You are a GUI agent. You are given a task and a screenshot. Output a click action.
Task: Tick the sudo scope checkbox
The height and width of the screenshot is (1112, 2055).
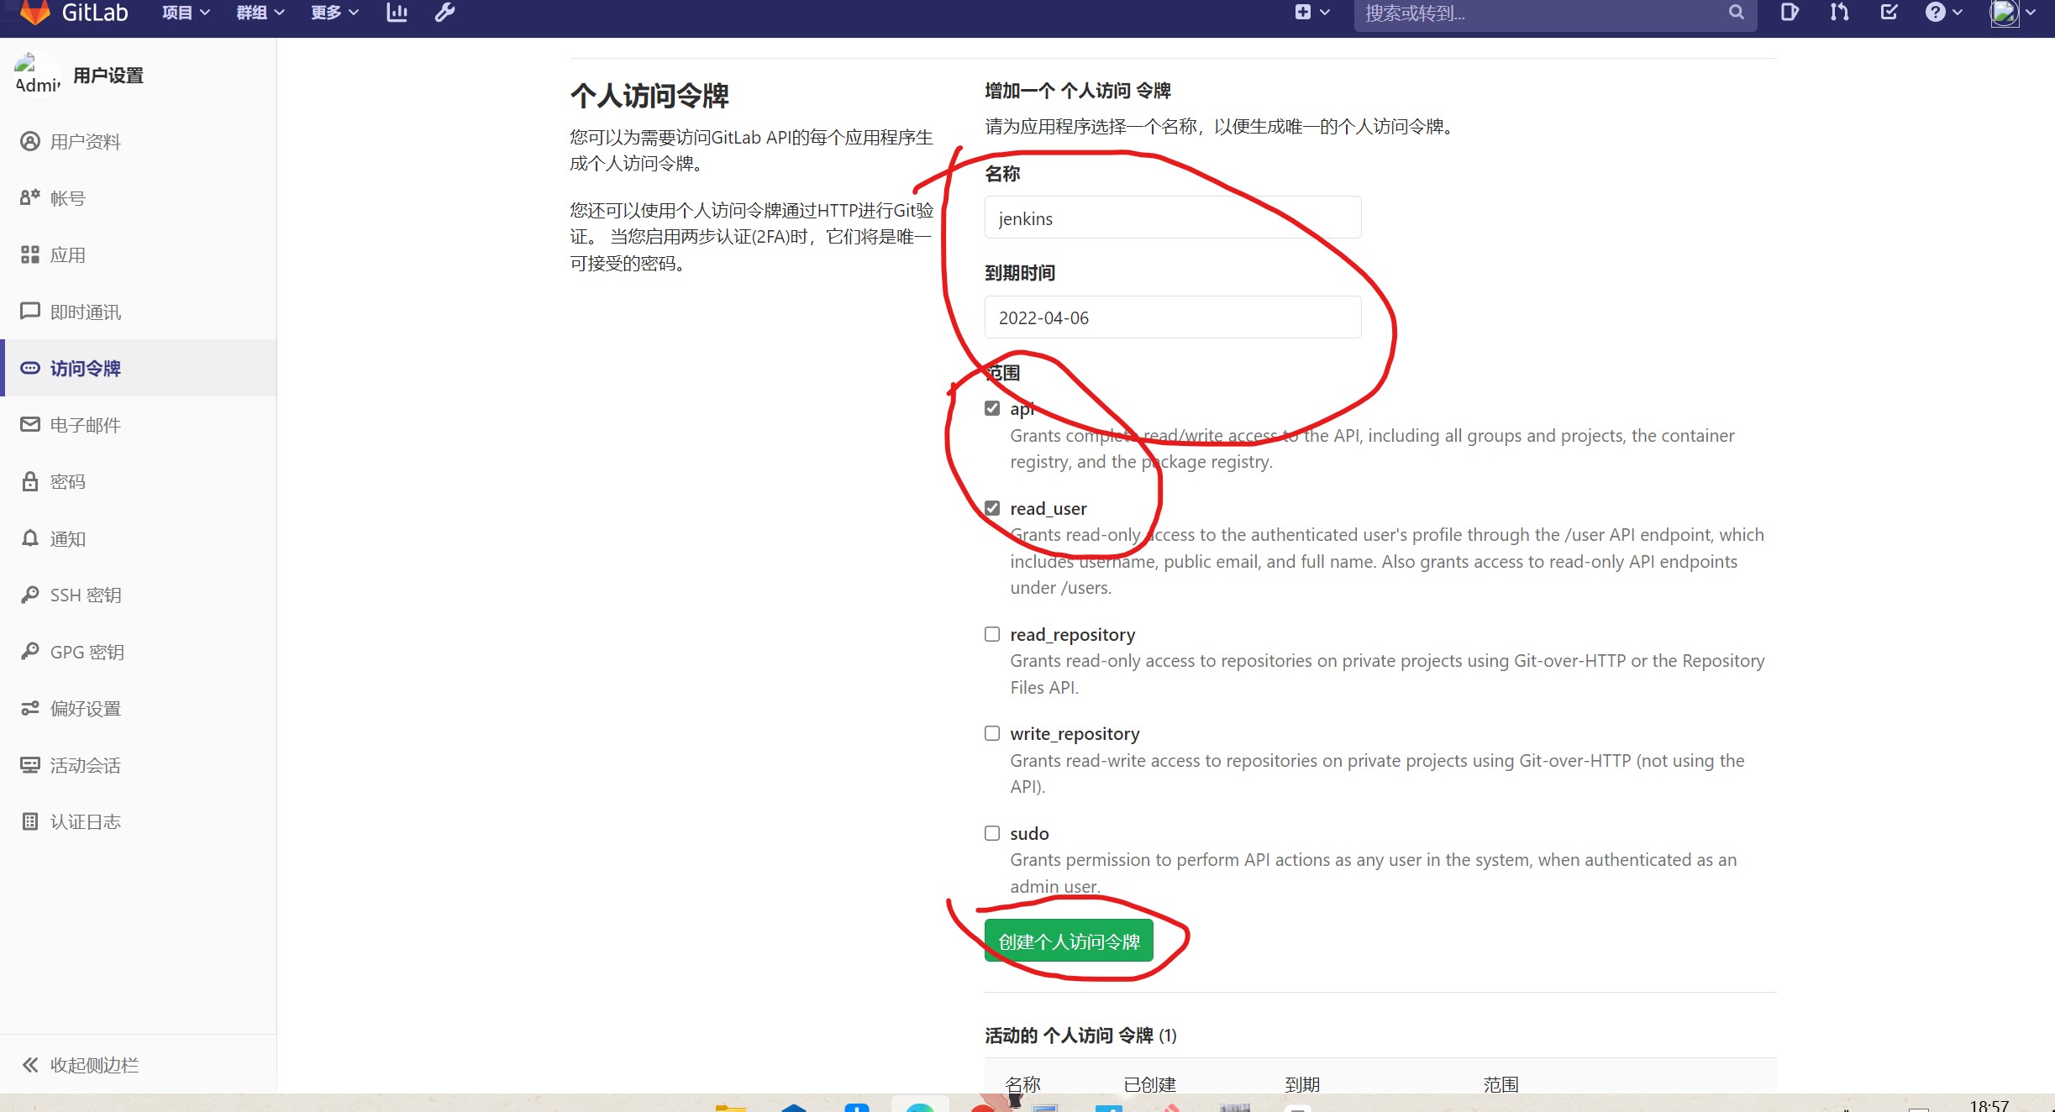point(992,833)
